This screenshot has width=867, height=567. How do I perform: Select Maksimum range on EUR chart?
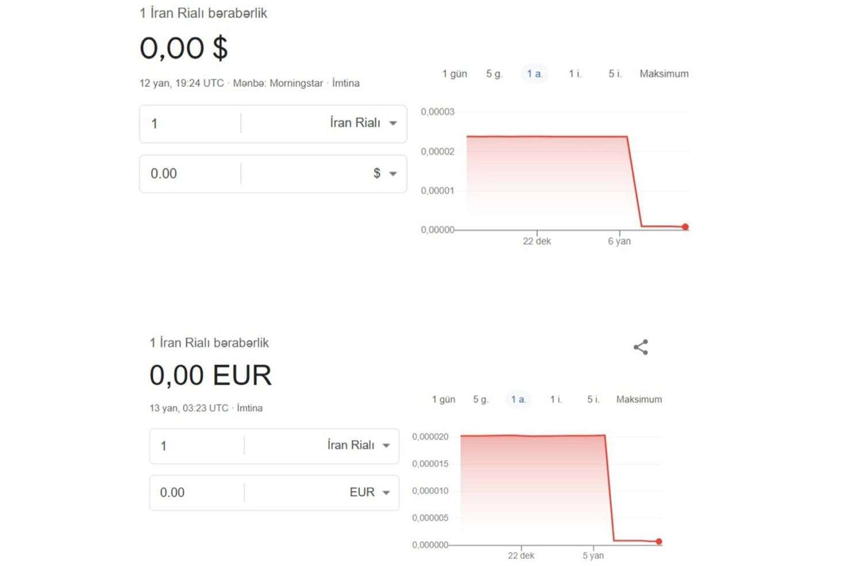click(x=639, y=399)
